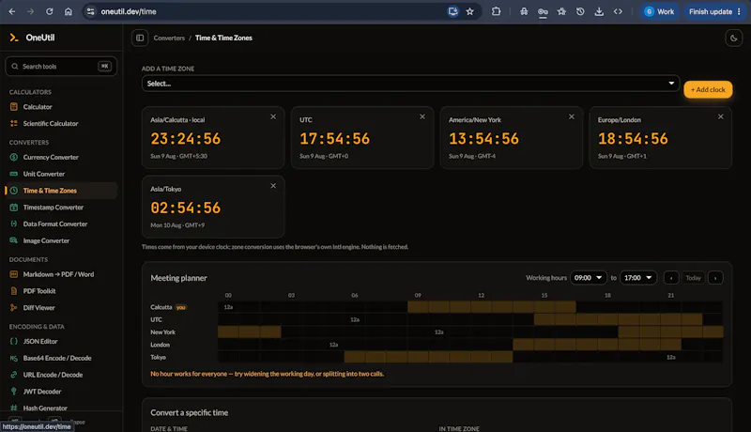Click the Converters breadcrumb link

pos(169,38)
